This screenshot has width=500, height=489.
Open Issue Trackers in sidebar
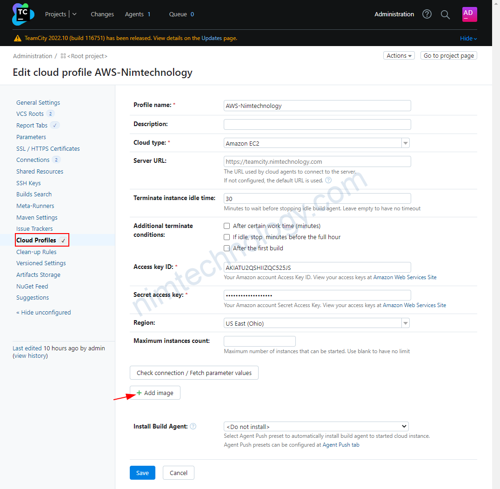click(34, 228)
